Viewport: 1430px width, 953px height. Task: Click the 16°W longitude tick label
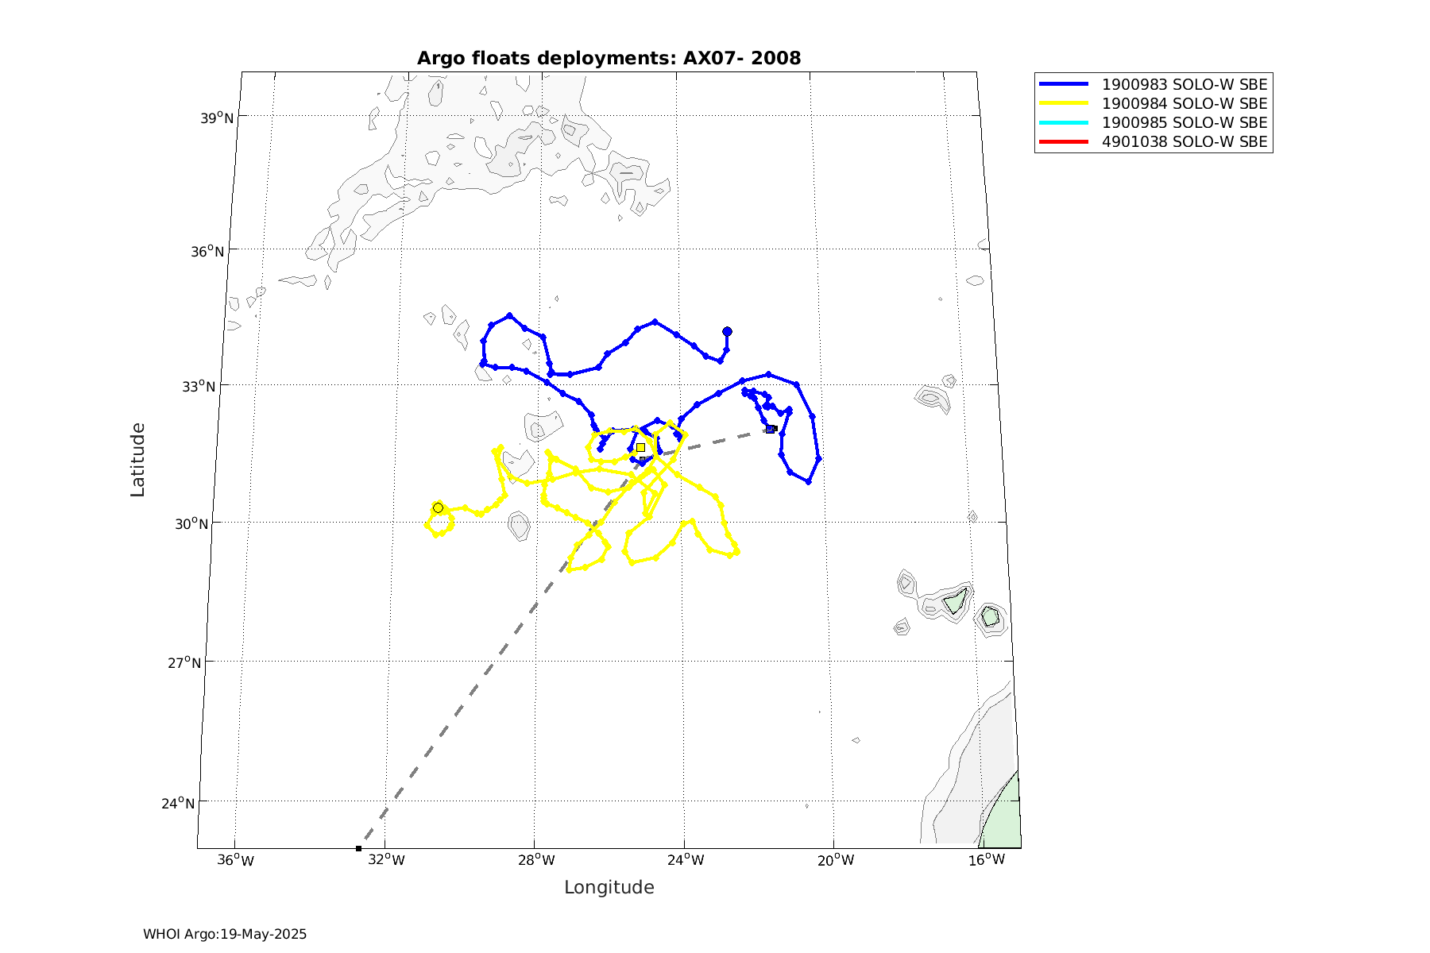coord(986,860)
